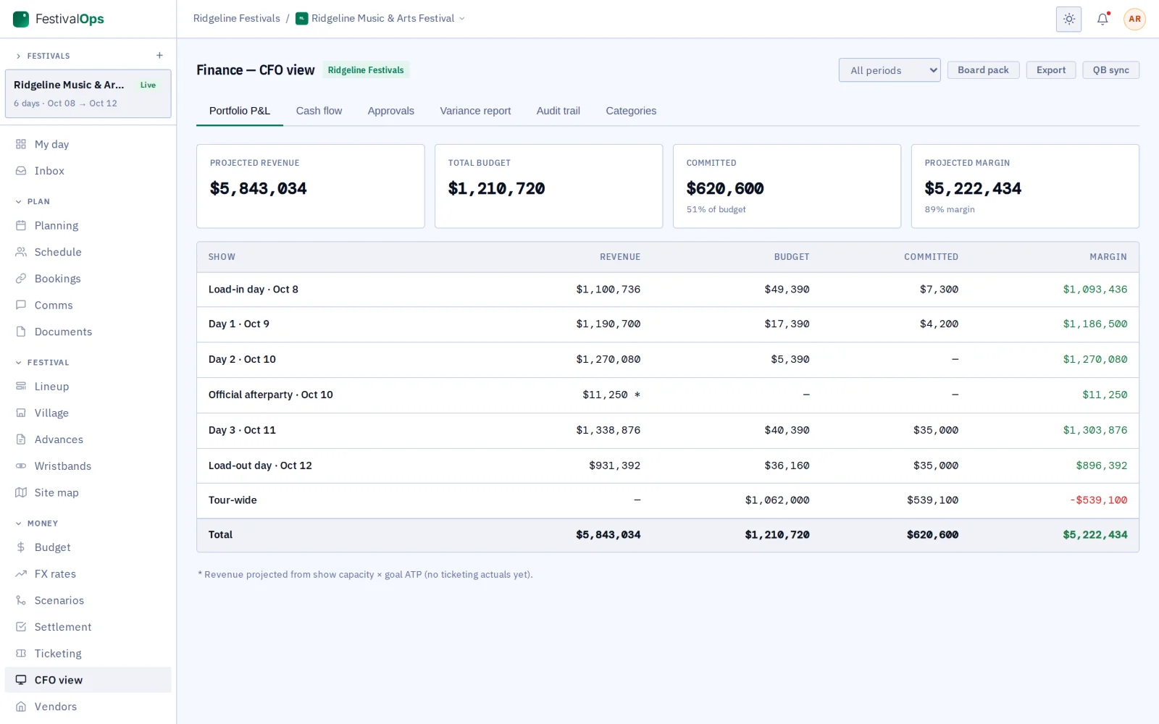Open the notifications bell
1159x724 pixels.
[x=1102, y=19]
